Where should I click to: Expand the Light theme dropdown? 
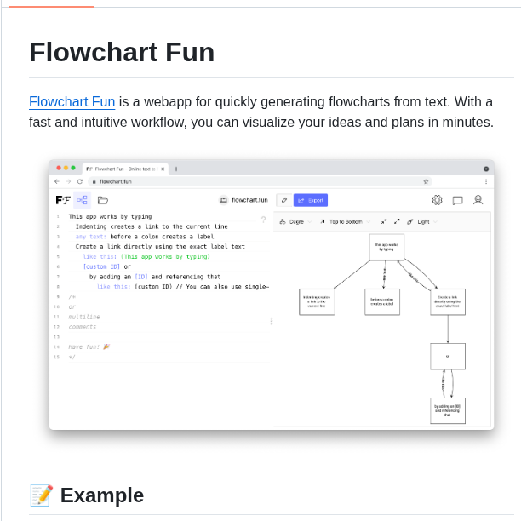point(422,221)
